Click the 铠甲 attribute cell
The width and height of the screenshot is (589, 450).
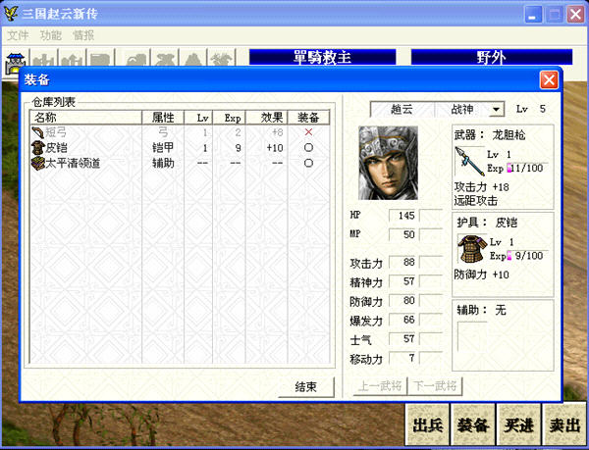click(x=163, y=148)
